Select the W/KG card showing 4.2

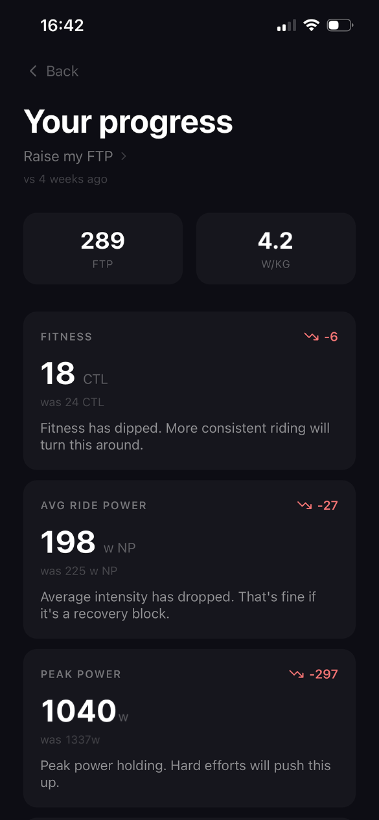pos(275,248)
